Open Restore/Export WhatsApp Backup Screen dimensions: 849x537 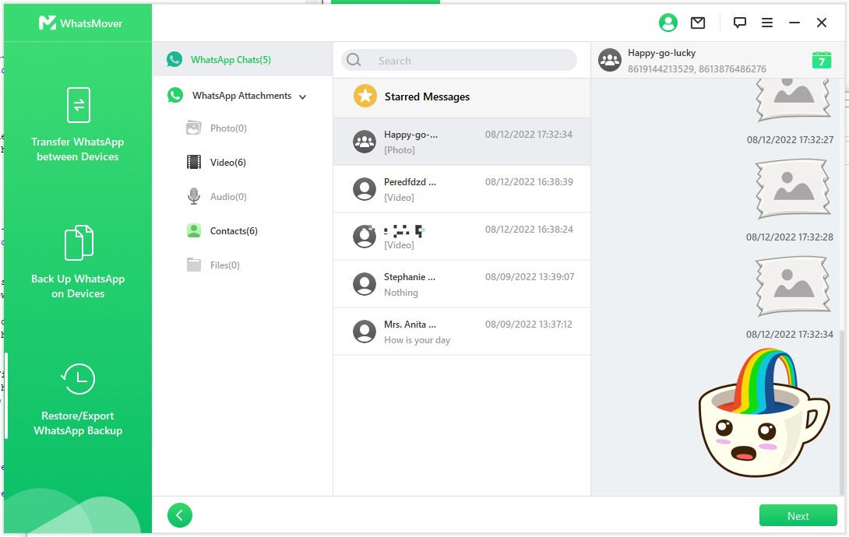click(77, 398)
